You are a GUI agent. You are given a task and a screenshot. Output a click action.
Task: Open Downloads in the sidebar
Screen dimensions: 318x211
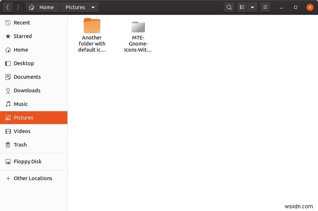(x=34, y=90)
